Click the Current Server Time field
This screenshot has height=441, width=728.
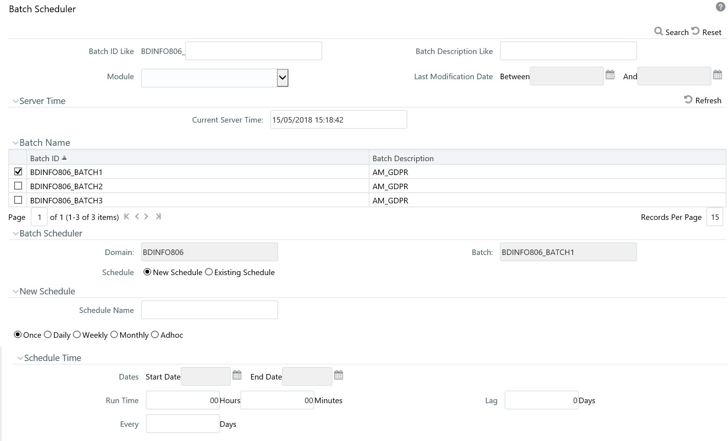pyautogui.click(x=338, y=119)
